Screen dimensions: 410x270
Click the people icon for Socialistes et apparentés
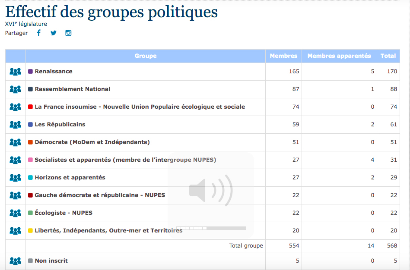(16, 160)
